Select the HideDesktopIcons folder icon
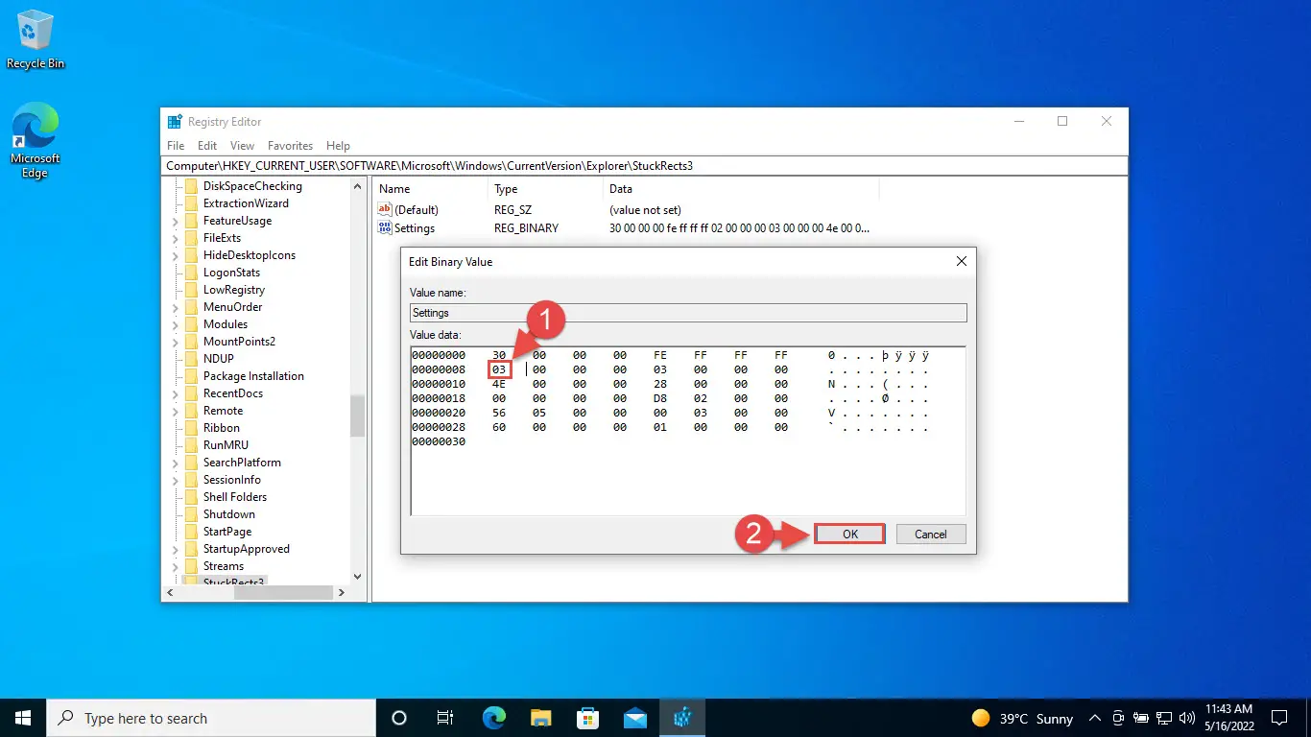 (192, 255)
